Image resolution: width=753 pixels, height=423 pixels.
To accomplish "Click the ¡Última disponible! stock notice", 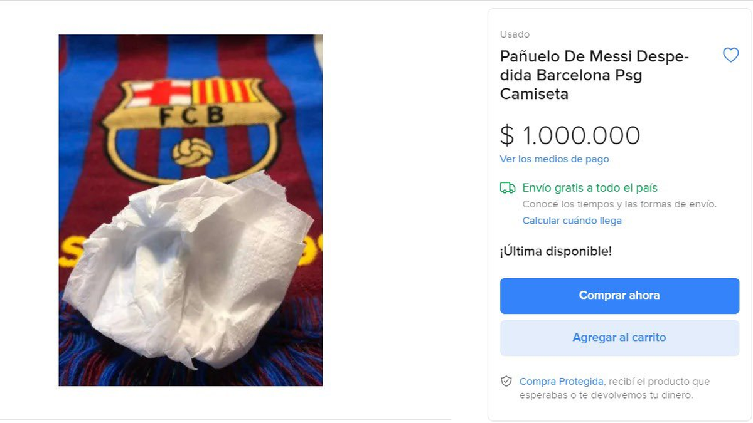I will 555,251.
